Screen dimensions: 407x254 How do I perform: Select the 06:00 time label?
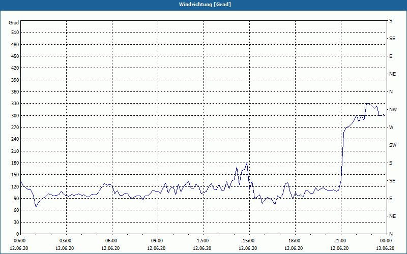coord(112,241)
